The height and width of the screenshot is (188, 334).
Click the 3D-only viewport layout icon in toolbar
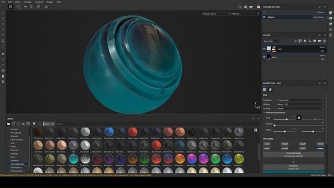tap(10, 7)
